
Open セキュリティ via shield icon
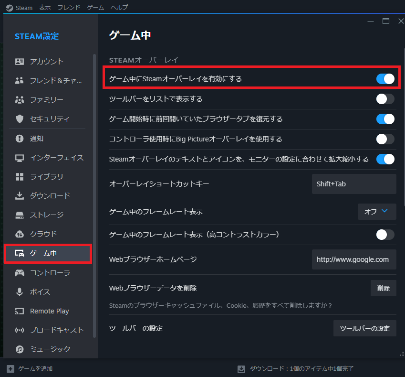click(x=20, y=119)
